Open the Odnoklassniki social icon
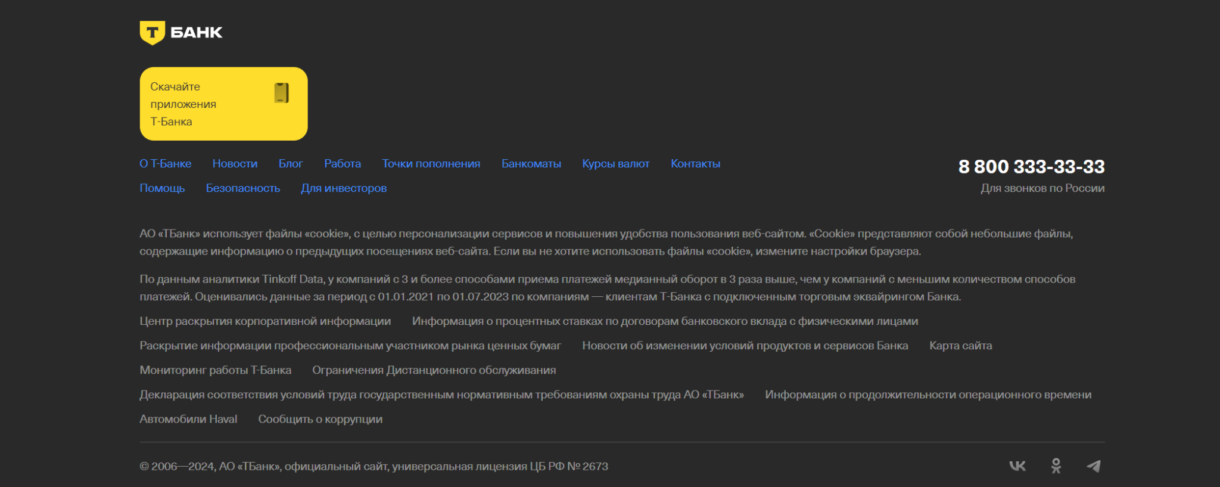 [1056, 466]
